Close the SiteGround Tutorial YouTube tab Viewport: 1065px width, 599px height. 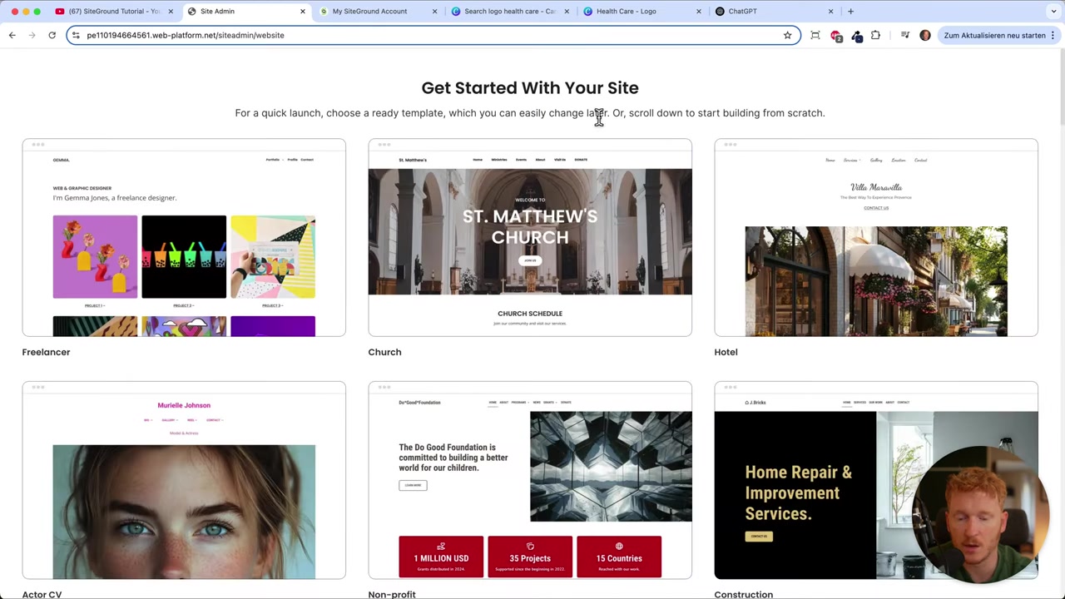[x=171, y=11]
